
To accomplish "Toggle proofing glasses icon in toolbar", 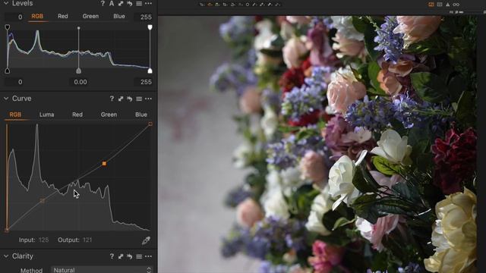I will tap(456, 5).
